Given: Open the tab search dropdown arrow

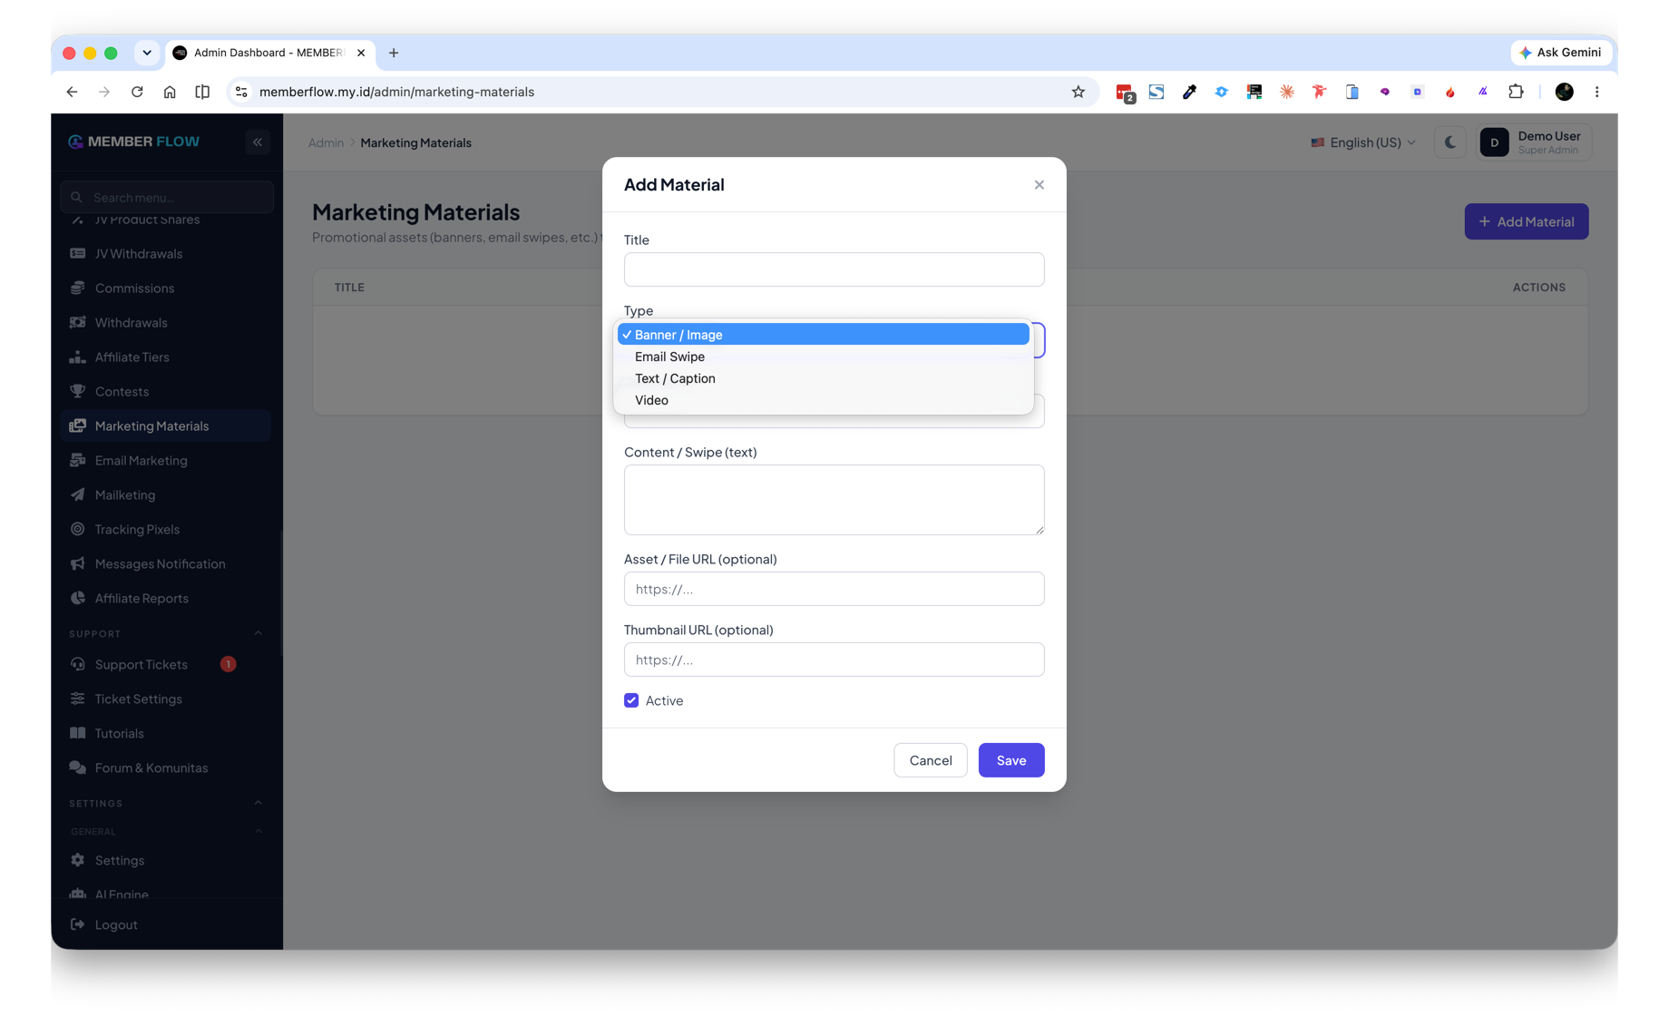Looking at the screenshot, I should [147, 53].
